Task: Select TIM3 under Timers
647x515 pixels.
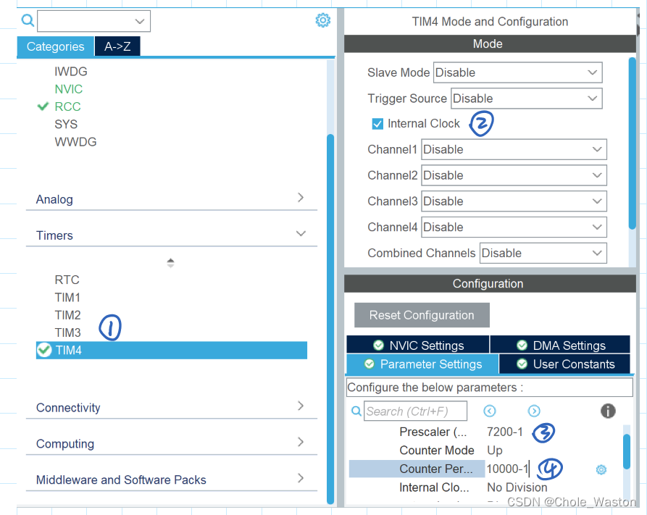Action: (67, 332)
